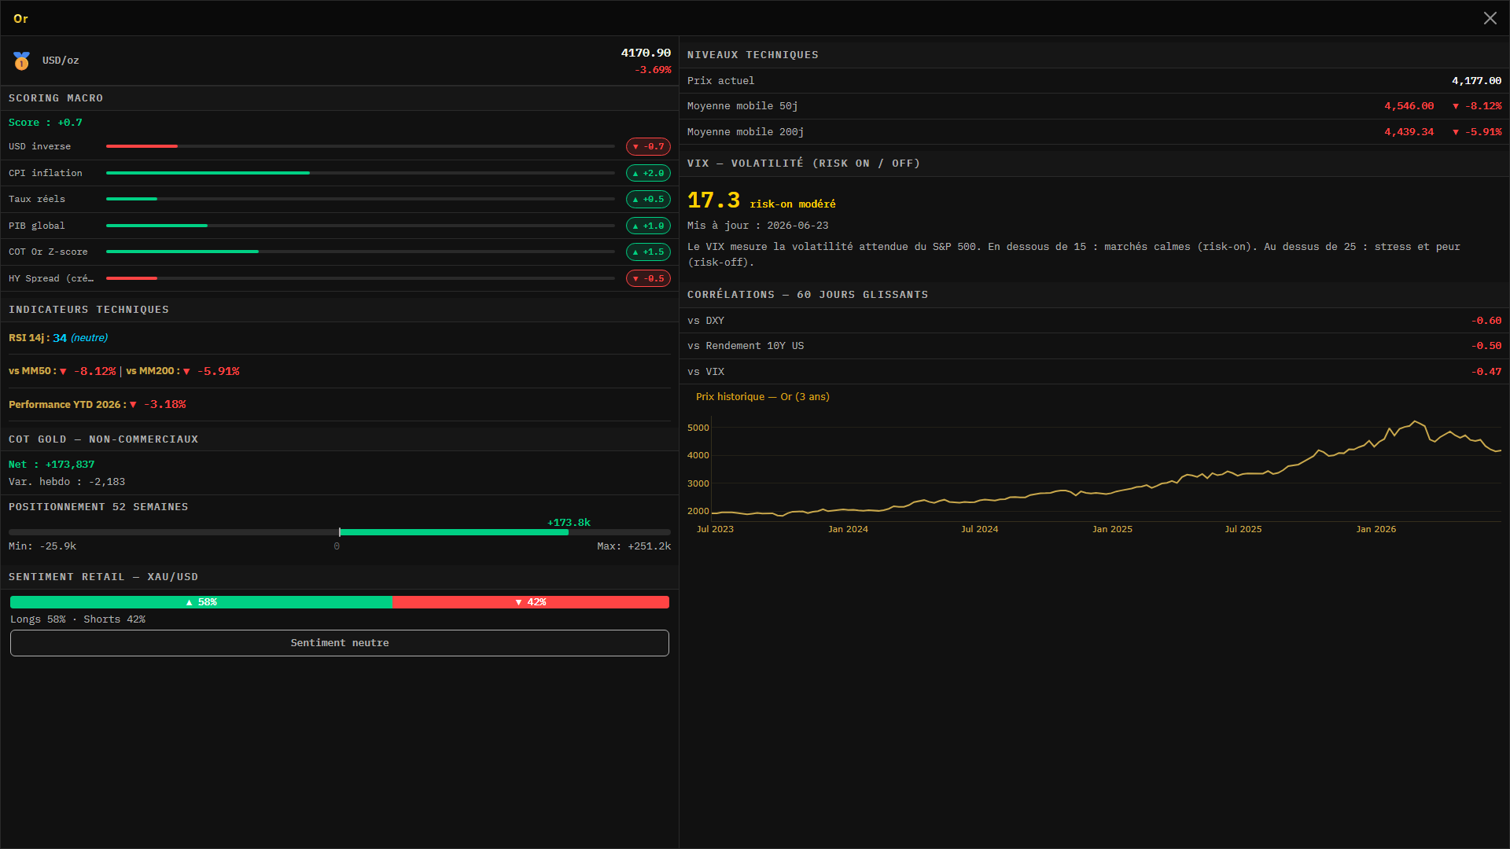The height and width of the screenshot is (849, 1510).
Task: Click the RSI 14j value 34
Action: point(60,338)
